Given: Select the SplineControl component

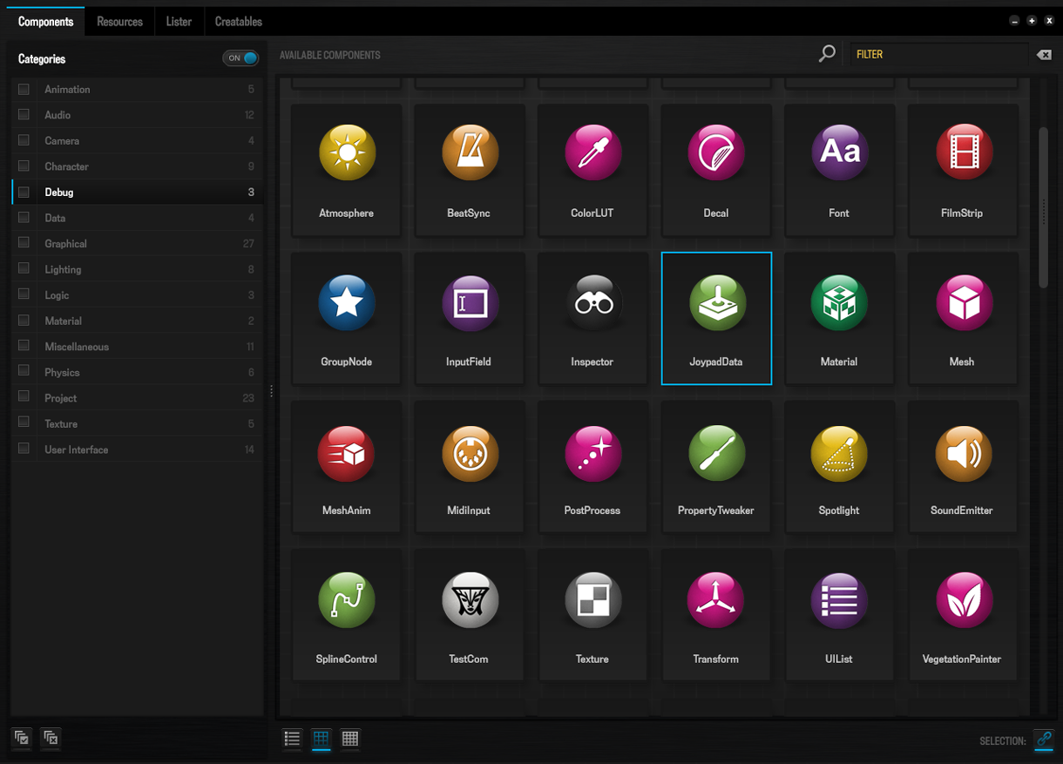Looking at the screenshot, I should tap(347, 601).
